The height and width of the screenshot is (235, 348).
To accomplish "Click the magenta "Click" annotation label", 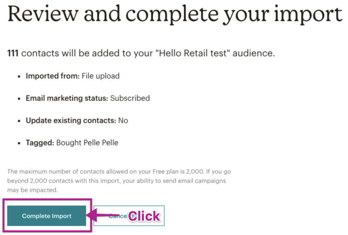I will point(144,216).
